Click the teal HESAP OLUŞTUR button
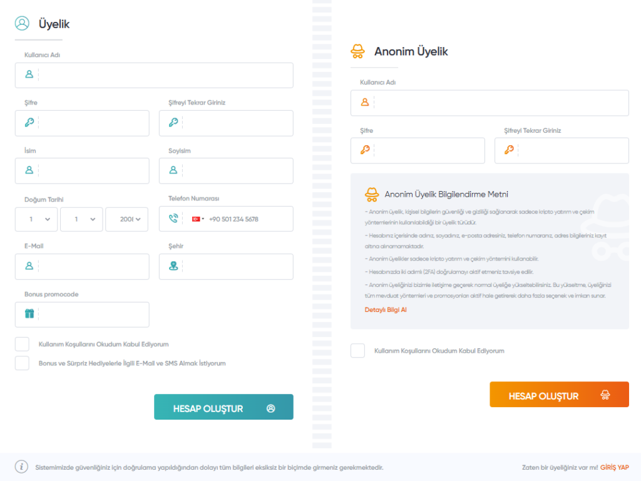This screenshot has height=481, width=641. click(223, 407)
